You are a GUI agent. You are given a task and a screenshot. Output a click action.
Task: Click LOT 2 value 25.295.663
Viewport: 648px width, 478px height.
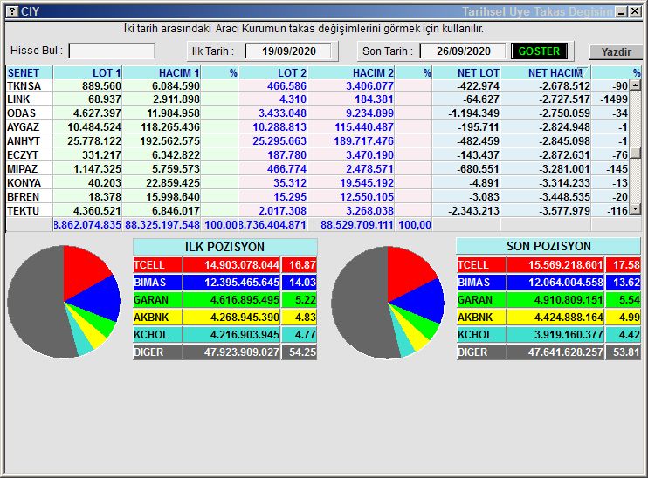point(279,141)
